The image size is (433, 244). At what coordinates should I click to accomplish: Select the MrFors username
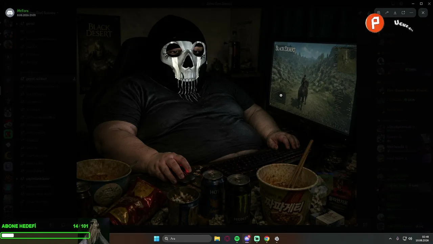pos(23,11)
